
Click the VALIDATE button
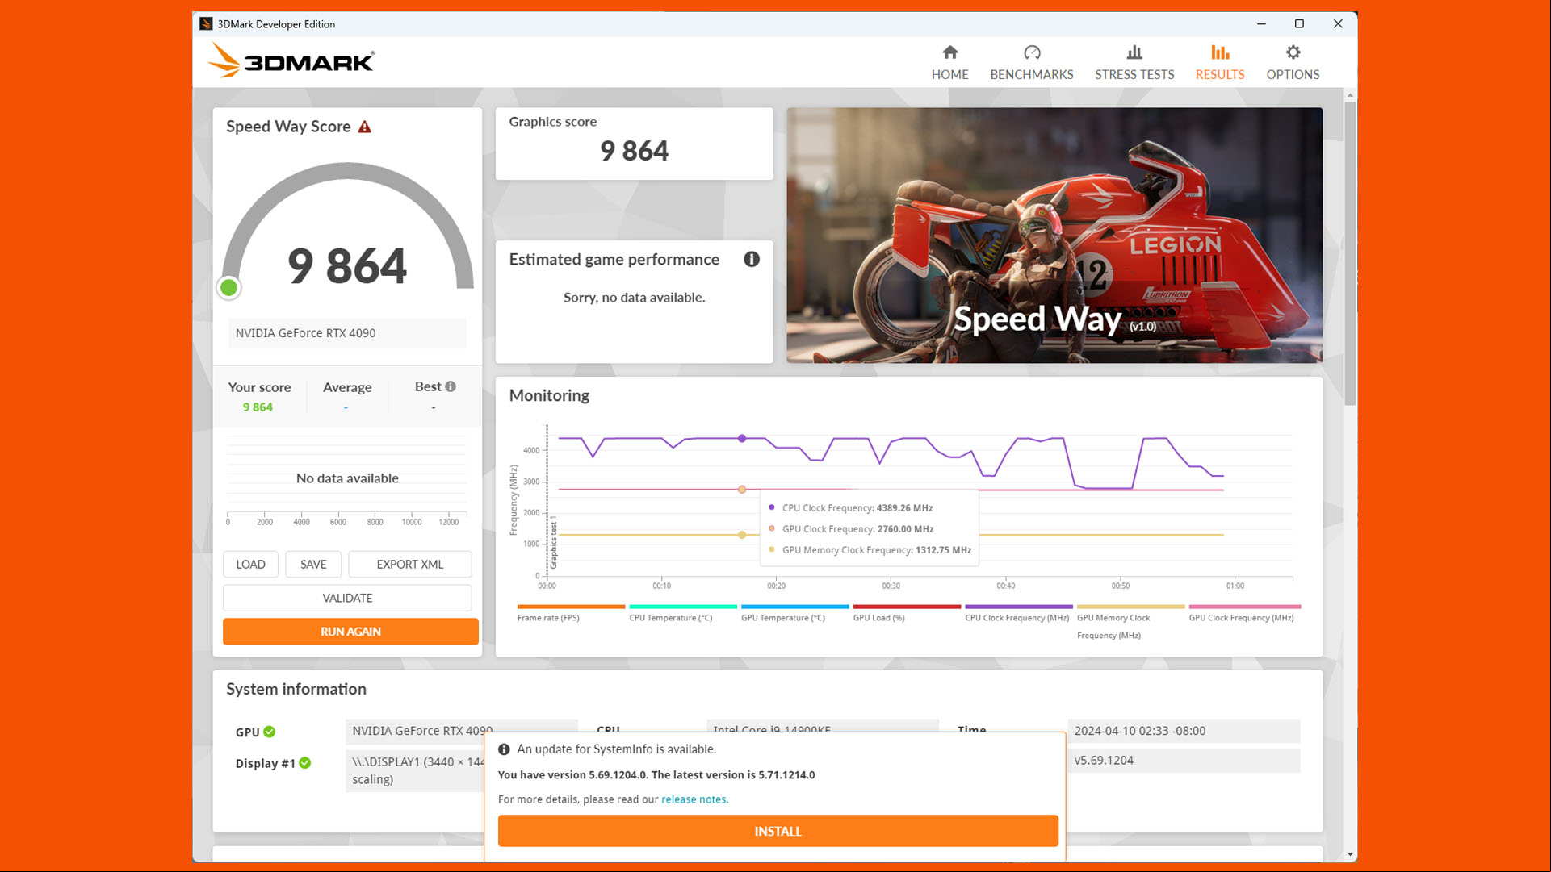pyautogui.click(x=347, y=598)
